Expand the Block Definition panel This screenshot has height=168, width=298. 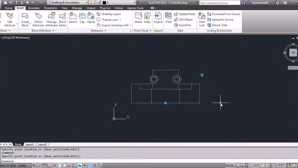tap(43, 31)
